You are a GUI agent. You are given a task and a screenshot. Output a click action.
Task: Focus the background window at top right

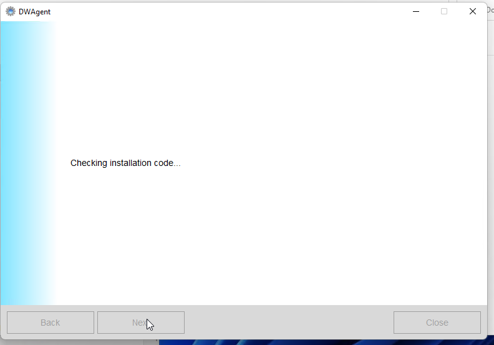pos(490,25)
